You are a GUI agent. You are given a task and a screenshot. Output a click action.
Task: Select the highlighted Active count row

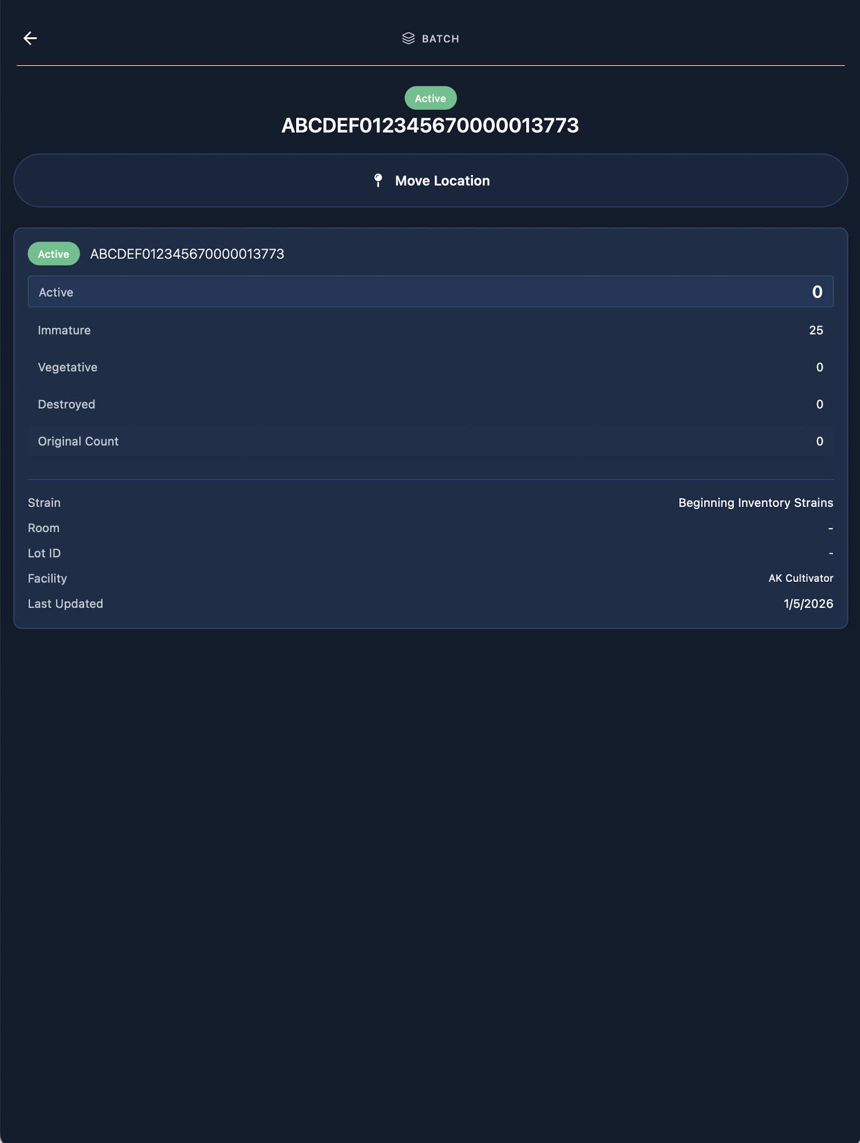click(x=430, y=292)
